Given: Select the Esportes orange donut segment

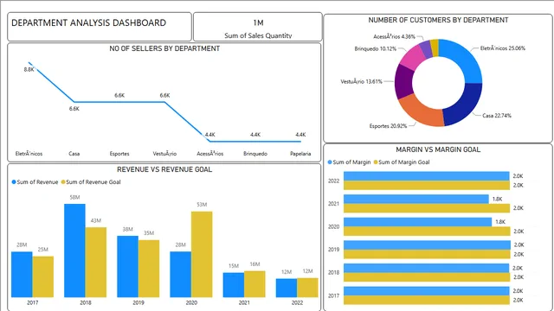Looking at the screenshot, I should point(421,111).
